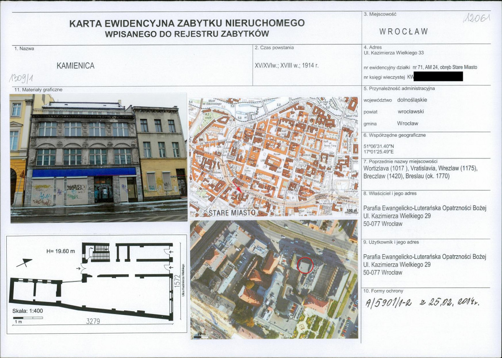
Task: Click handwritten number '12061' in corner
Action: [x=477, y=18]
